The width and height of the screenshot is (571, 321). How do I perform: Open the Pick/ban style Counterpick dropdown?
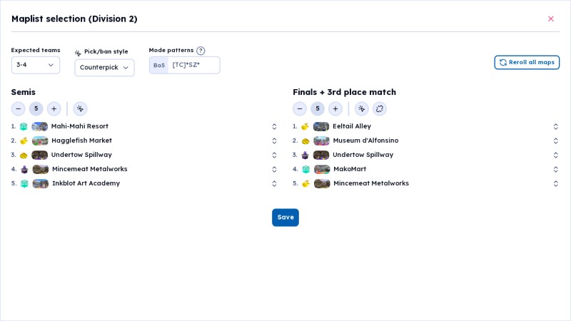click(104, 68)
